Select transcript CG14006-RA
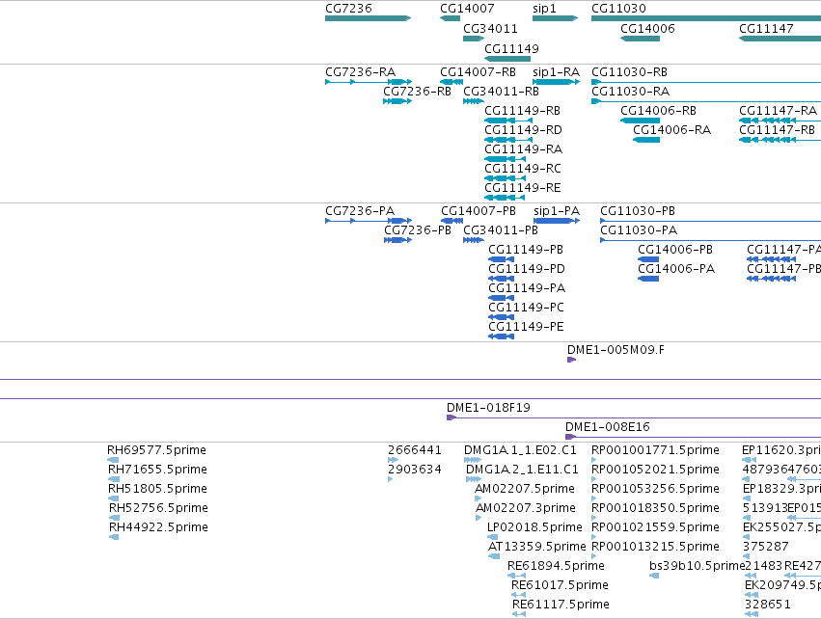 [671, 130]
